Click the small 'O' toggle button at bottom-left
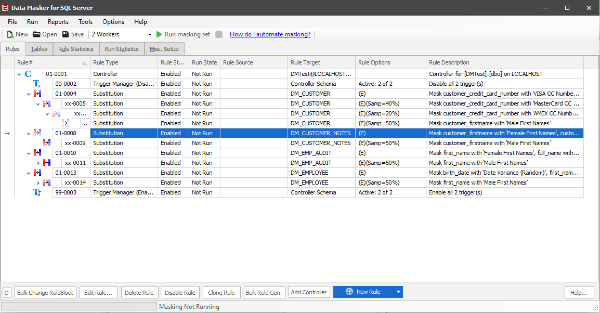 tap(7, 293)
